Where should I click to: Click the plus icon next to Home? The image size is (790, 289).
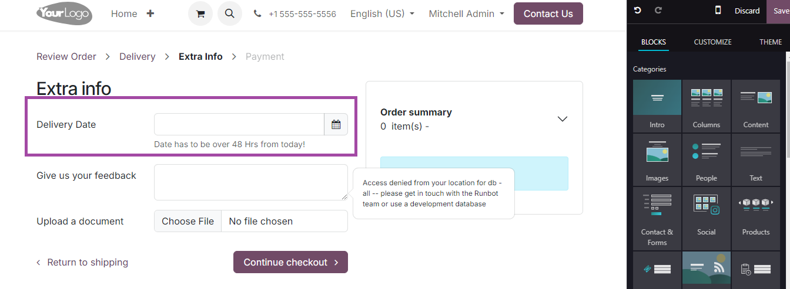point(150,13)
